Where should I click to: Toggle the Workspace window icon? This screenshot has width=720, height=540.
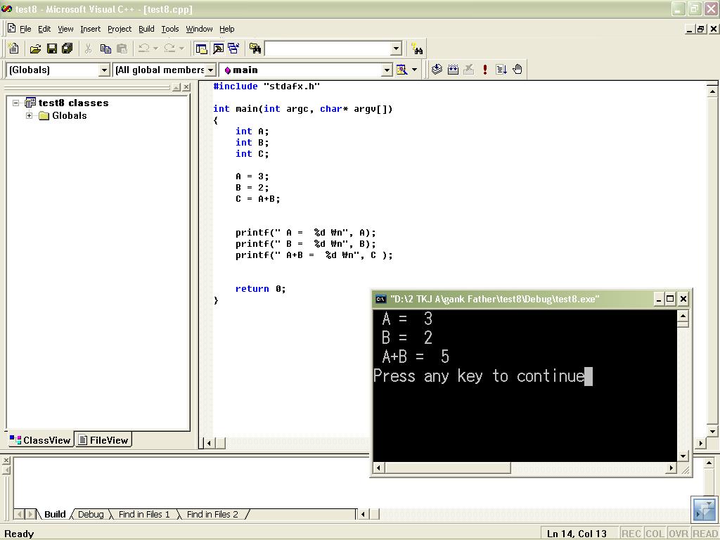click(x=200, y=49)
